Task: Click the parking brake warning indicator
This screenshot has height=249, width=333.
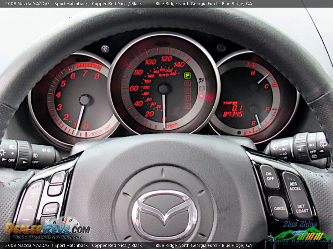Action: click(187, 76)
